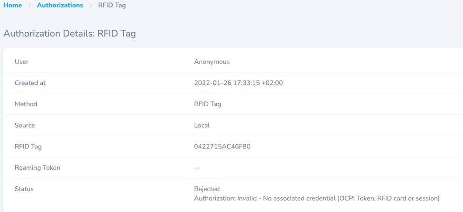Click the chevron after Authorizations breadcrumb
The width and height of the screenshot is (463, 212).
pyautogui.click(x=91, y=5)
